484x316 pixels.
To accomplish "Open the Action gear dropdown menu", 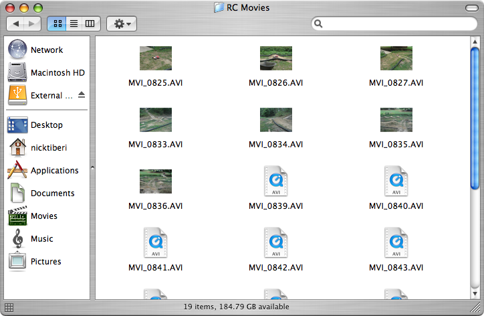I will pyautogui.click(x=122, y=24).
